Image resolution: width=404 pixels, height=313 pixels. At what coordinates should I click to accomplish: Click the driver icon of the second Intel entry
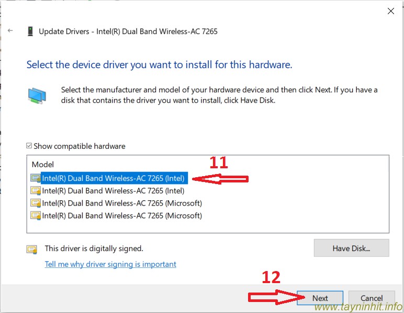pyautogui.click(x=36, y=191)
